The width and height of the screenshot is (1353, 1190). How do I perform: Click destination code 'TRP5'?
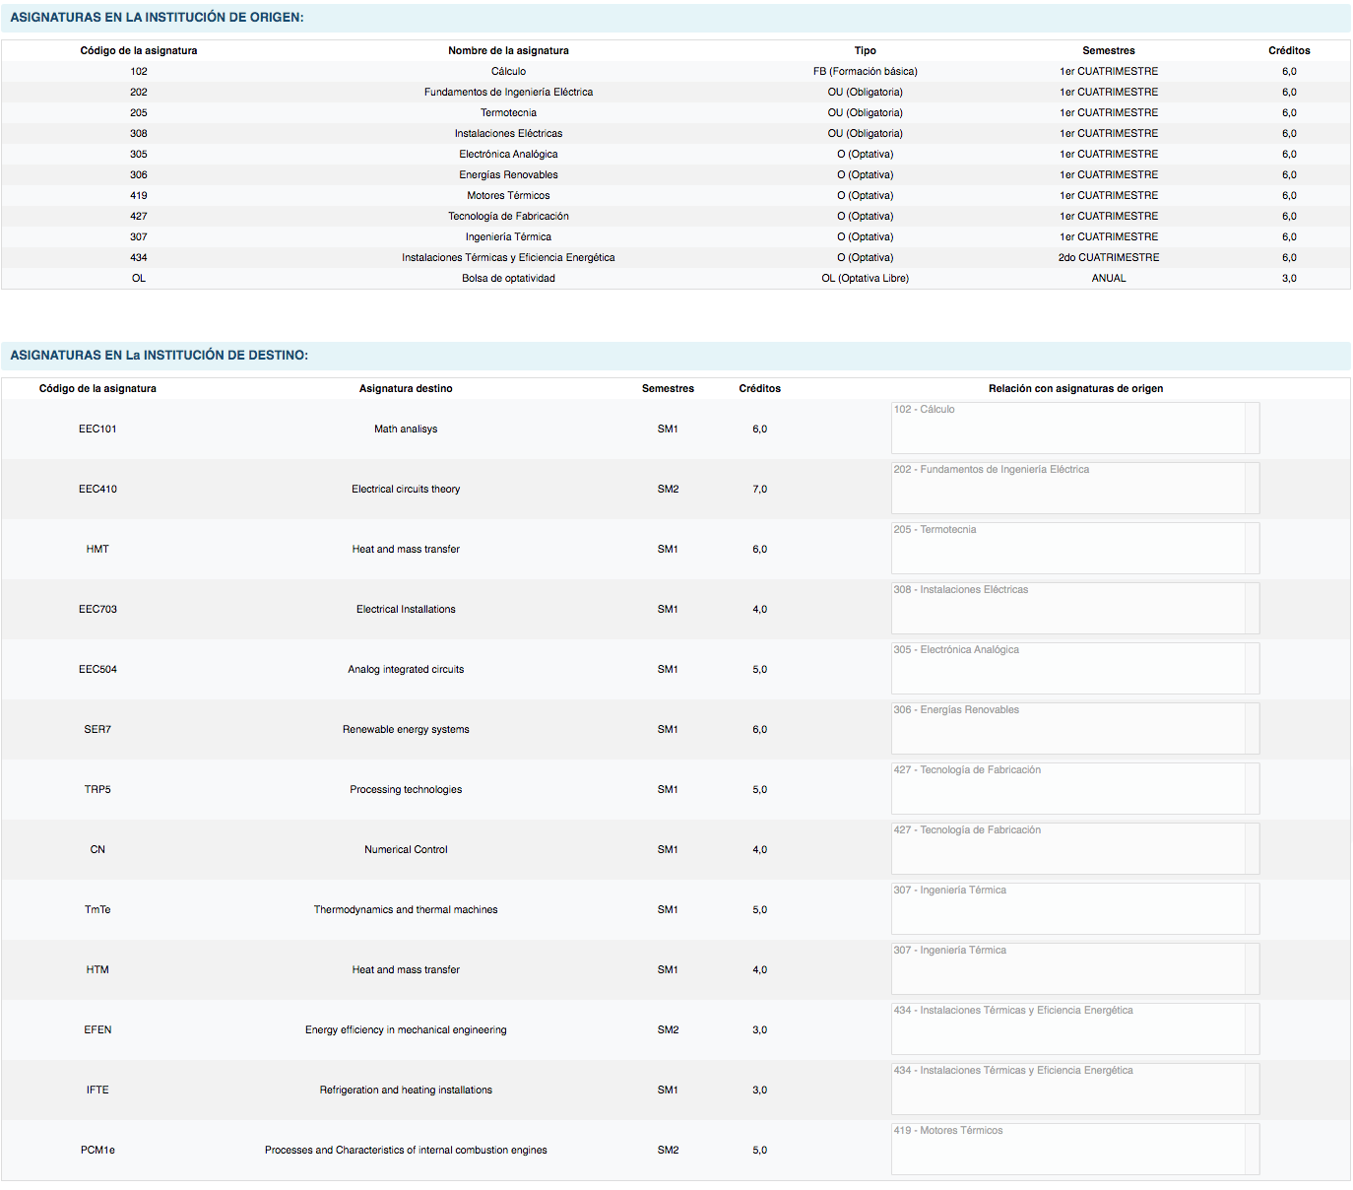pyautogui.click(x=97, y=789)
